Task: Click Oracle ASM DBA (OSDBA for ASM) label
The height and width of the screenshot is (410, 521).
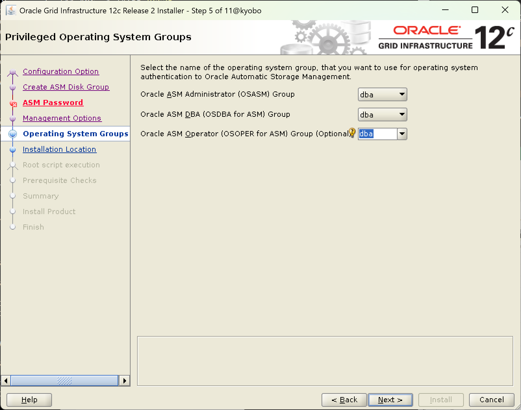Action: click(x=215, y=114)
